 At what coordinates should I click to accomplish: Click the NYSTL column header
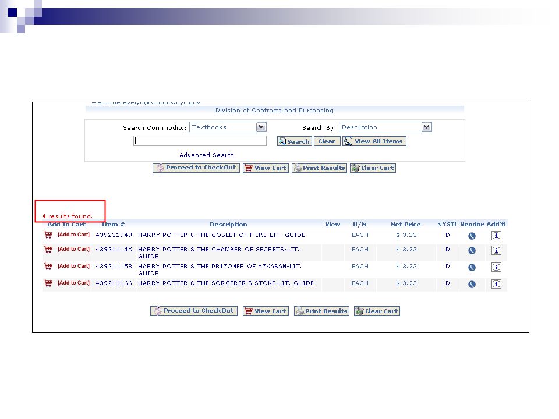[447, 225]
